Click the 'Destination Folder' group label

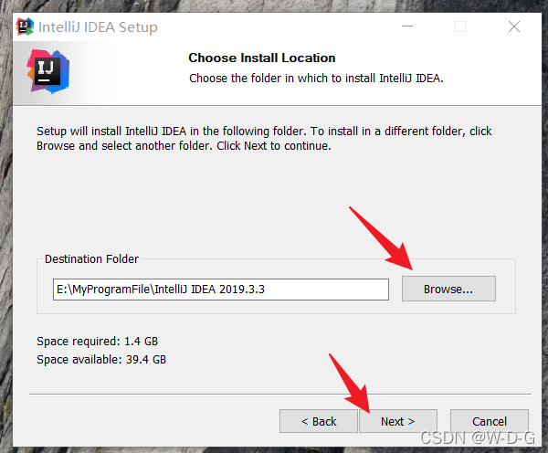(91, 259)
